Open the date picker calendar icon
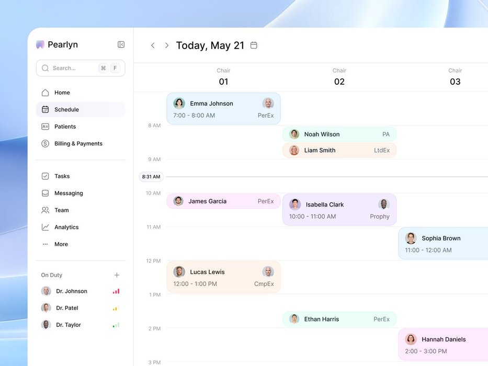This screenshot has width=488, height=366. pos(254,45)
